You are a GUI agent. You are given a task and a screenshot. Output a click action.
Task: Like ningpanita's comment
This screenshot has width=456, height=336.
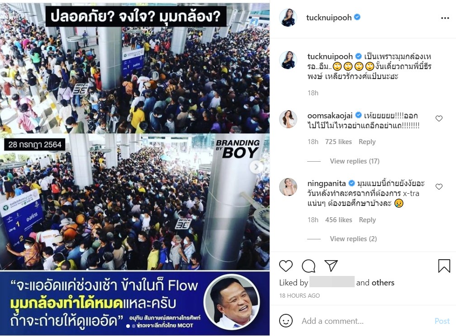439,187
